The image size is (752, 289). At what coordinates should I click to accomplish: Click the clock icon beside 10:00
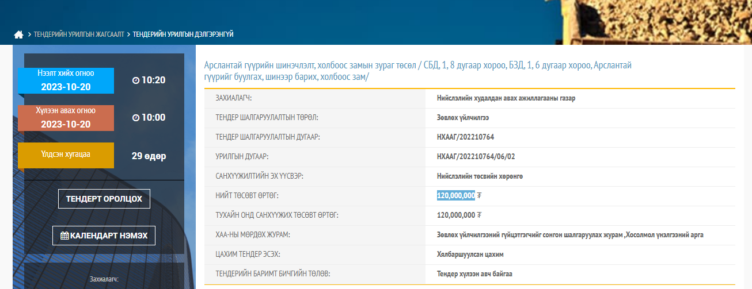point(136,118)
